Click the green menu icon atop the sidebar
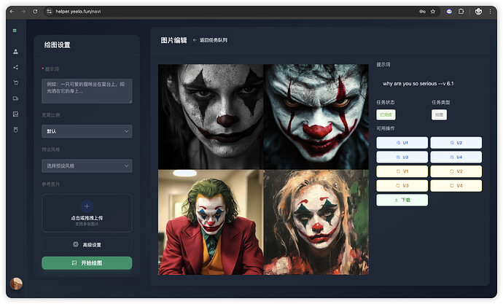Screen dimensions: 503x304 (15, 31)
